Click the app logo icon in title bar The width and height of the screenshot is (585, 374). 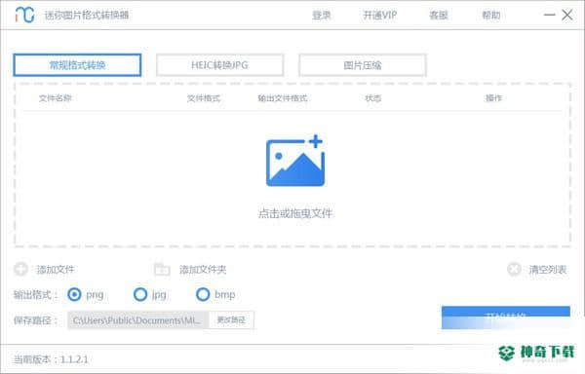24,15
